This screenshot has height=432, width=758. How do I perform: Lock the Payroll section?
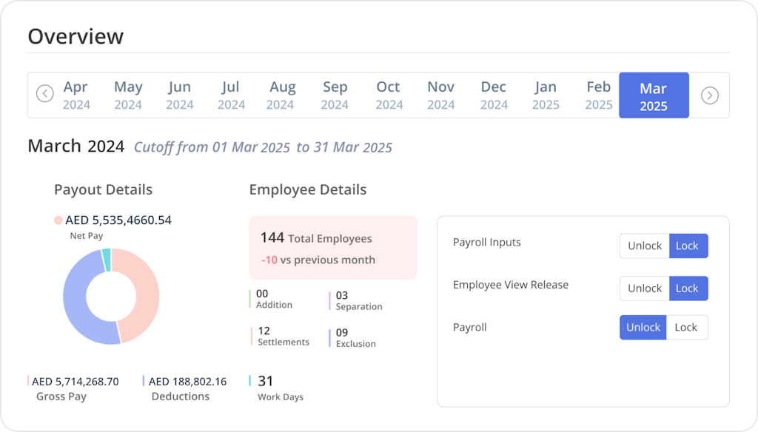point(685,327)
